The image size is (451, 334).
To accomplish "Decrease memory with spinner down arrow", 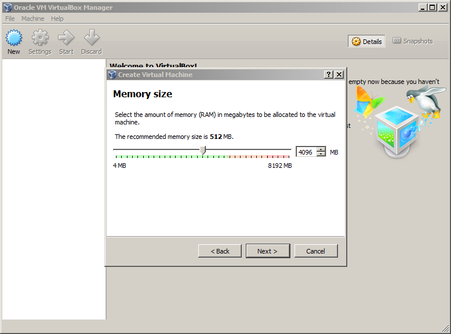I will (x=321, y=154).
